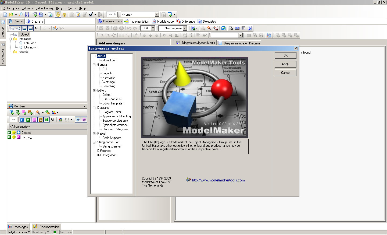The image size is (387, 235).
Task: Click the Add method (M+) icon in Members
Action: (18, 113)
